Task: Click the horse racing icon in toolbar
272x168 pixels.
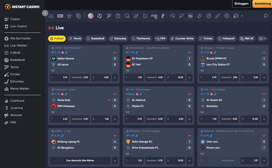Action: 172,16
